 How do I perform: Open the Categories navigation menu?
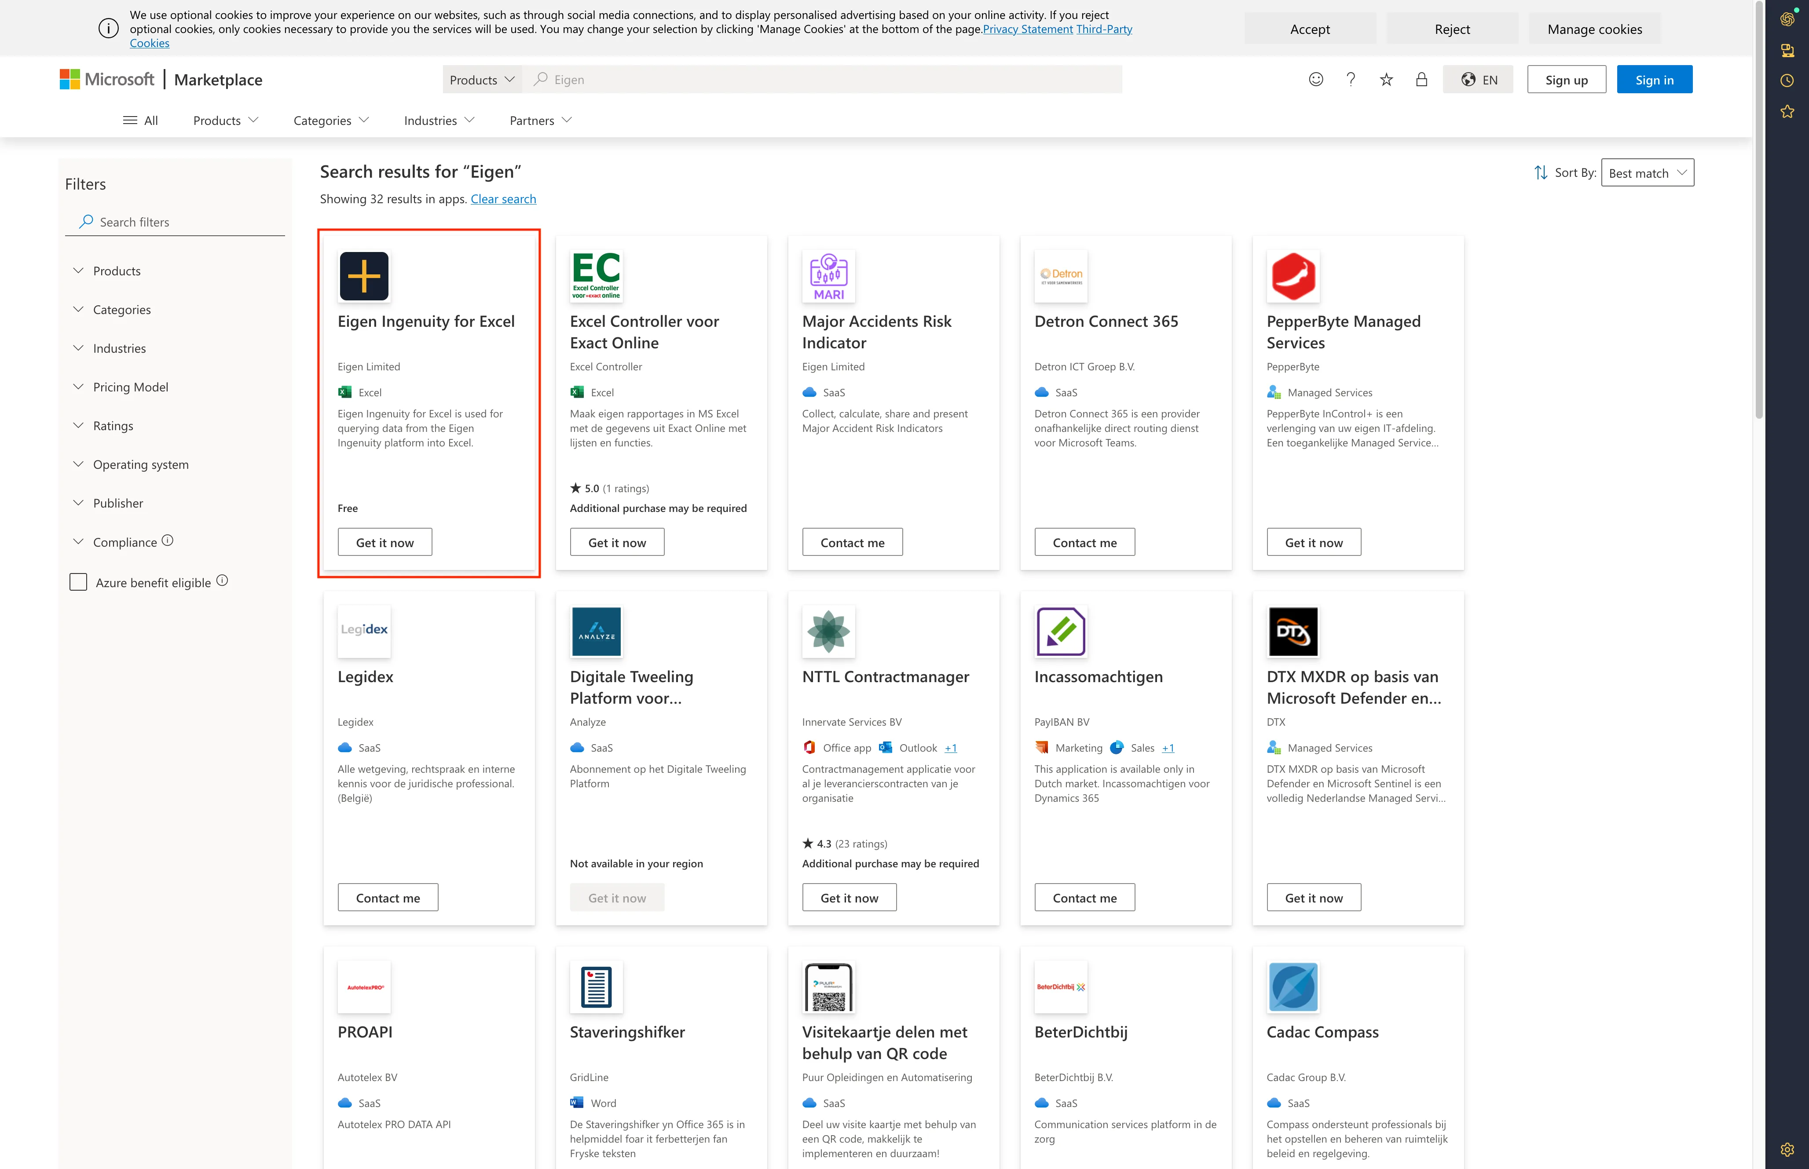[331, 120]
